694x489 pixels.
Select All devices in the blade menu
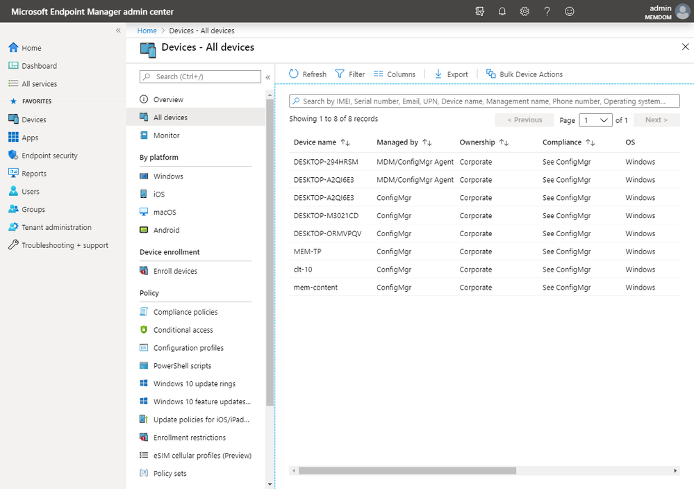196,117
